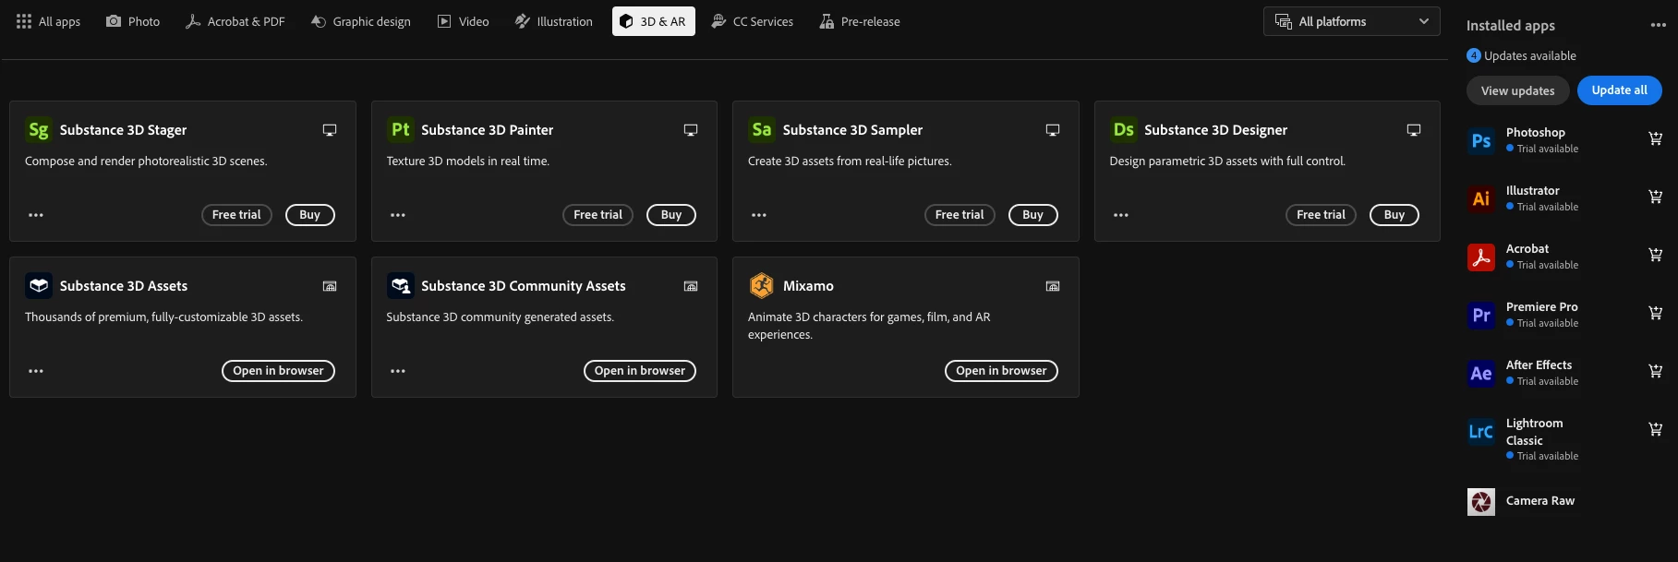Click the updates available count badge

1474,55
